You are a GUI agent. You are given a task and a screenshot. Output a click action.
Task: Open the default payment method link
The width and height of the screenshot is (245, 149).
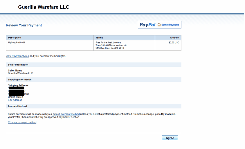66,114
